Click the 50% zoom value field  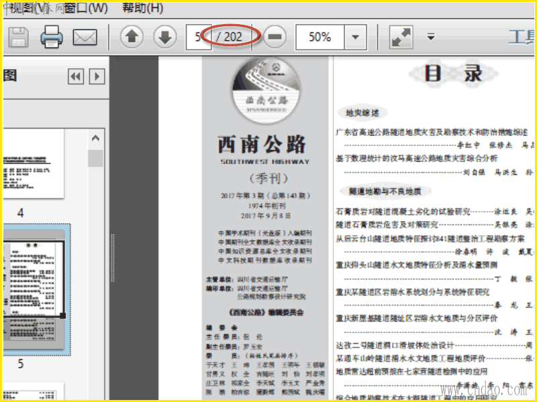(320, 37)
